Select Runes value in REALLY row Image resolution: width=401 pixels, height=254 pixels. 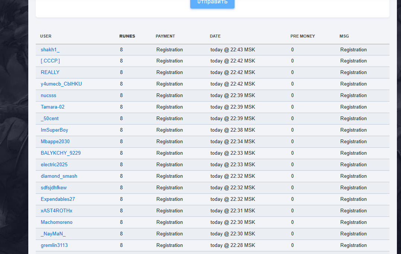[x=121, y=72]
